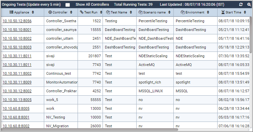The height and width of the screenshot is (132, 253).
Task: Open appliance link 10.10.50.10:8001
Action: 17,30
